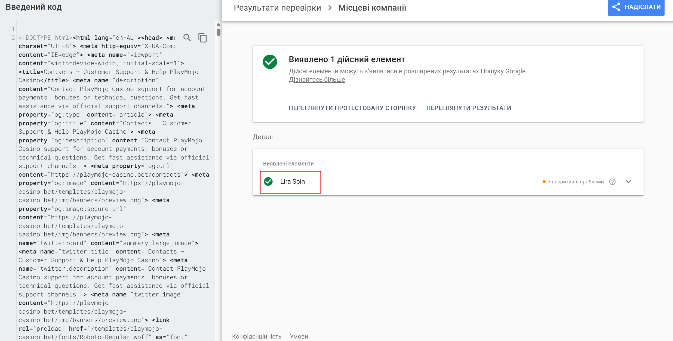Go to Результати перевірки breadcrumb
673x341 pixels.
point(277,8)
